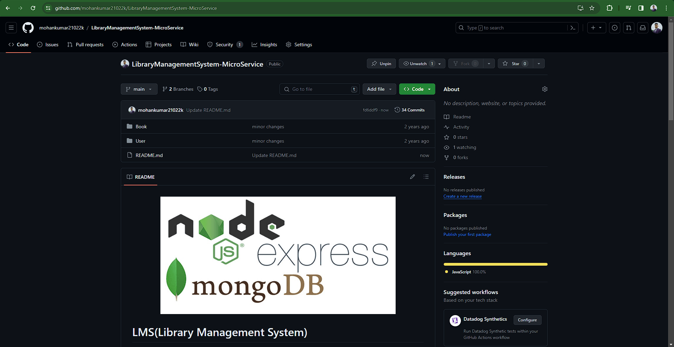Focus the Go to file search field
The width and height of the screenshot is (674, 347).
pos(319,89)
